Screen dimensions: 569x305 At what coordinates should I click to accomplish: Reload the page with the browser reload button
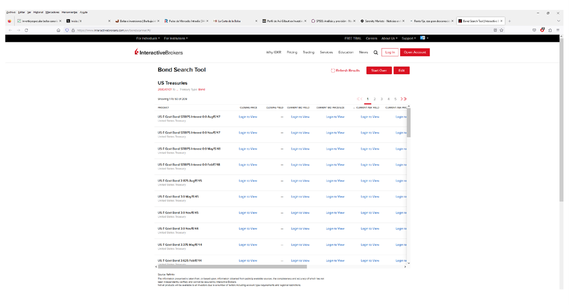26,30
